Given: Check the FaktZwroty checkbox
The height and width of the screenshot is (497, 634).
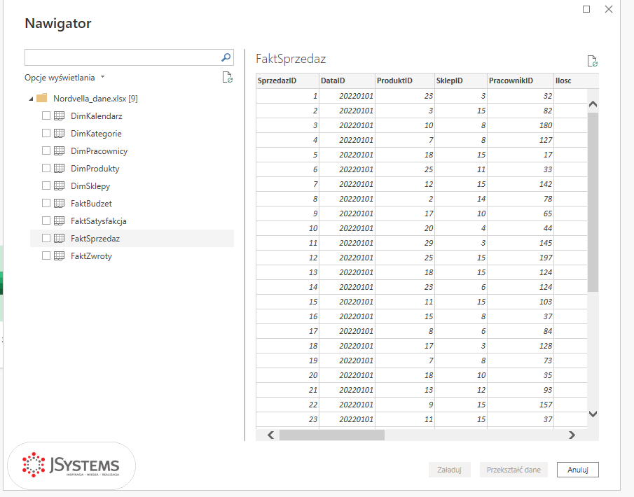Looking at the screenshot, I should tap(46, 255).
